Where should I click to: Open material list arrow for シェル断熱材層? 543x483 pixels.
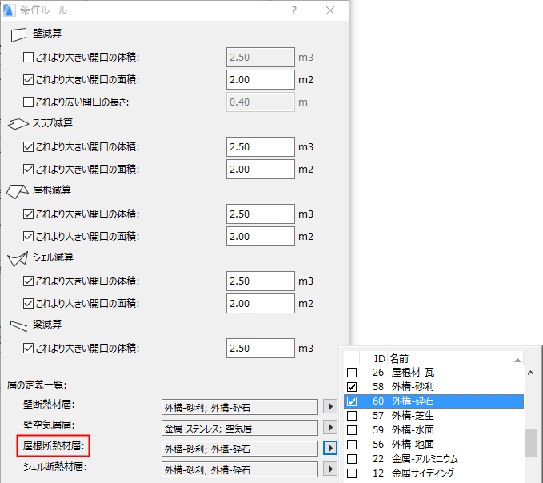click(x=330, y=469)
